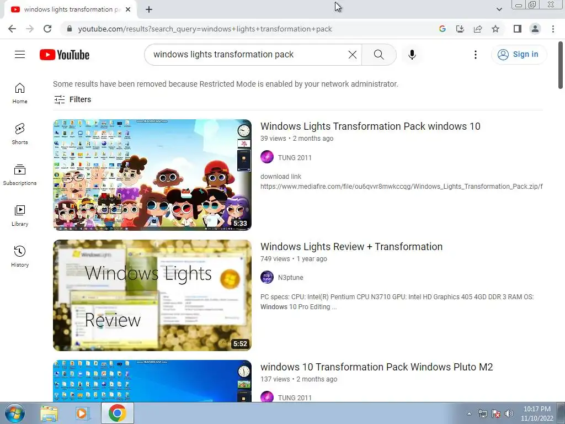Close the current browser tab
This screenshot has height=424, width=565.
click(128, 9)
